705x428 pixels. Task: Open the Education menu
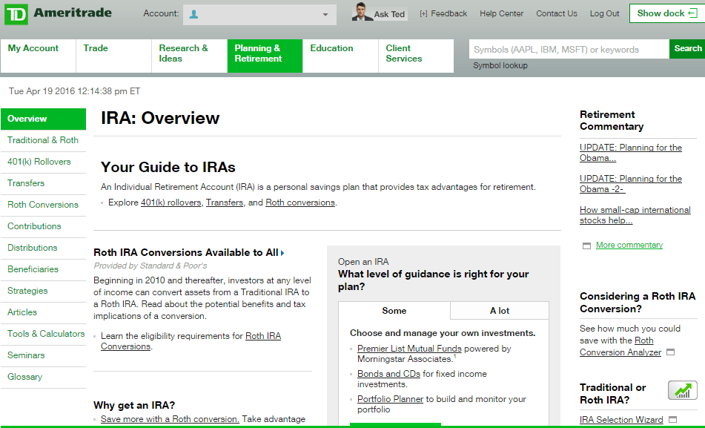(x=340, y=56)
